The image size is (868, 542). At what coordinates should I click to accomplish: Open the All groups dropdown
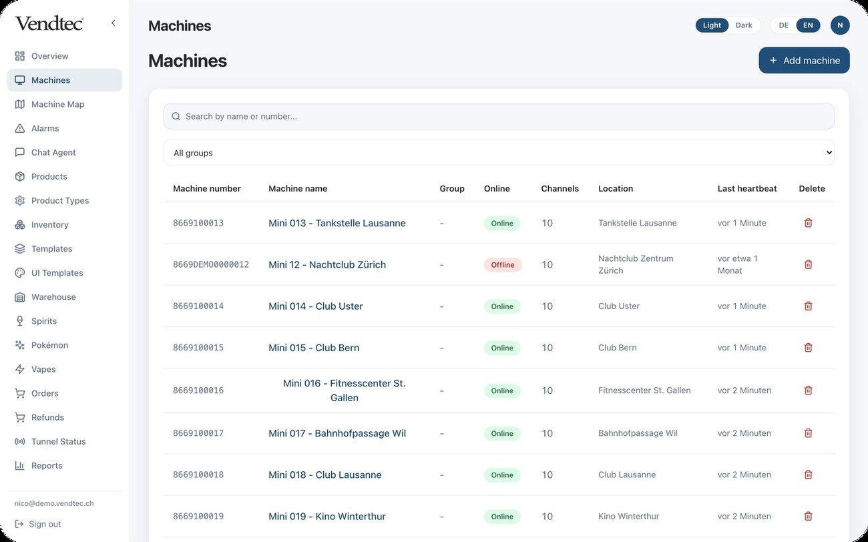499,153
